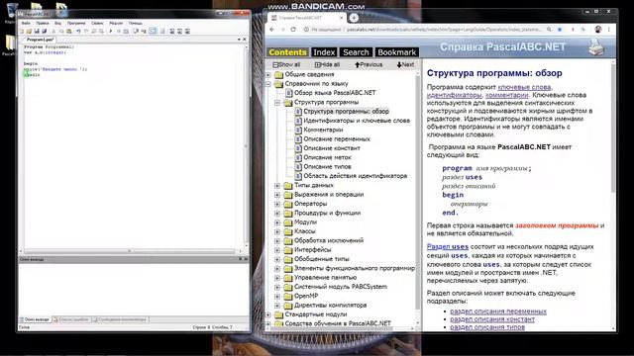Bookmark the page with the star icon
The image size is (634, 356).
(560, 29)
